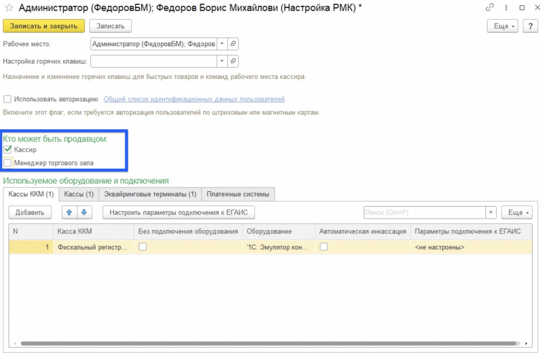543x356 pixels.
Task: Select the '1С: Эмулятор кон... cell
Action: [279, 247]
